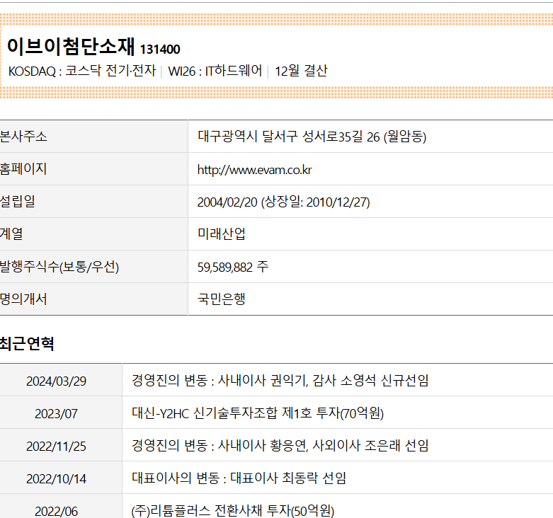Select (주)리튬플러스 전환사채 투자 entry
Screen dimensions: 553x518
(233, 511)
